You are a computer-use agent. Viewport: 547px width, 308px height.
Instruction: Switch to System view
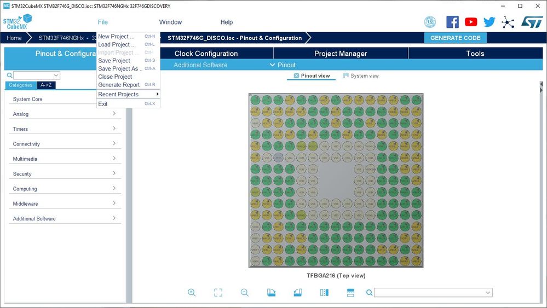click(361, 75)
